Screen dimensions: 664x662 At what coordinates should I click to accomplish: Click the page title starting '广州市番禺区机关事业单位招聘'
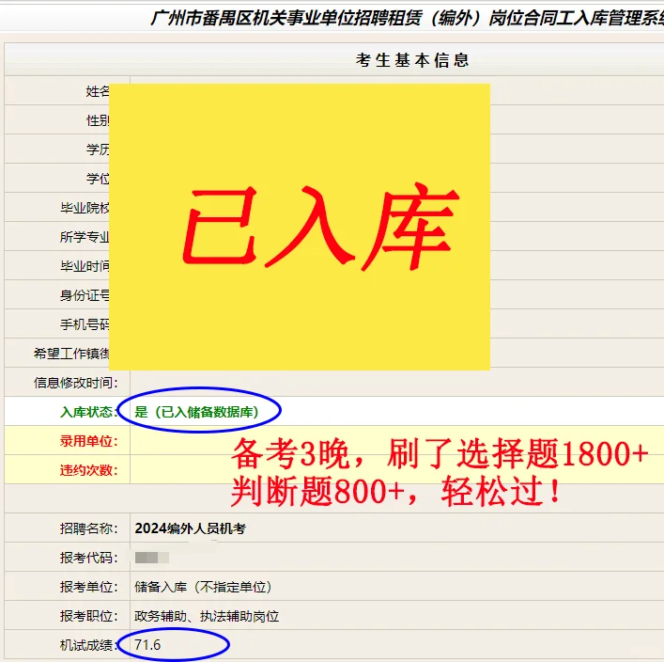[x=407, y=18]
